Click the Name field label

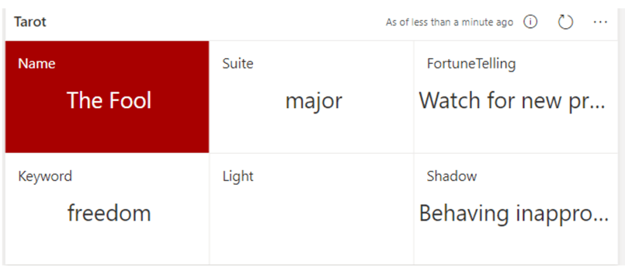(37, 63)
